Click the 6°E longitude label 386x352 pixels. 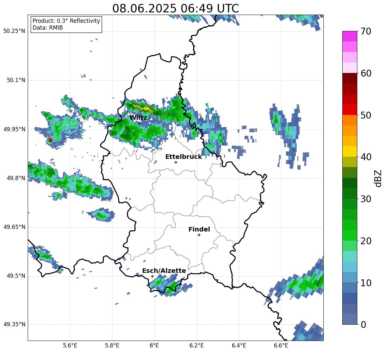coord(154,345)
